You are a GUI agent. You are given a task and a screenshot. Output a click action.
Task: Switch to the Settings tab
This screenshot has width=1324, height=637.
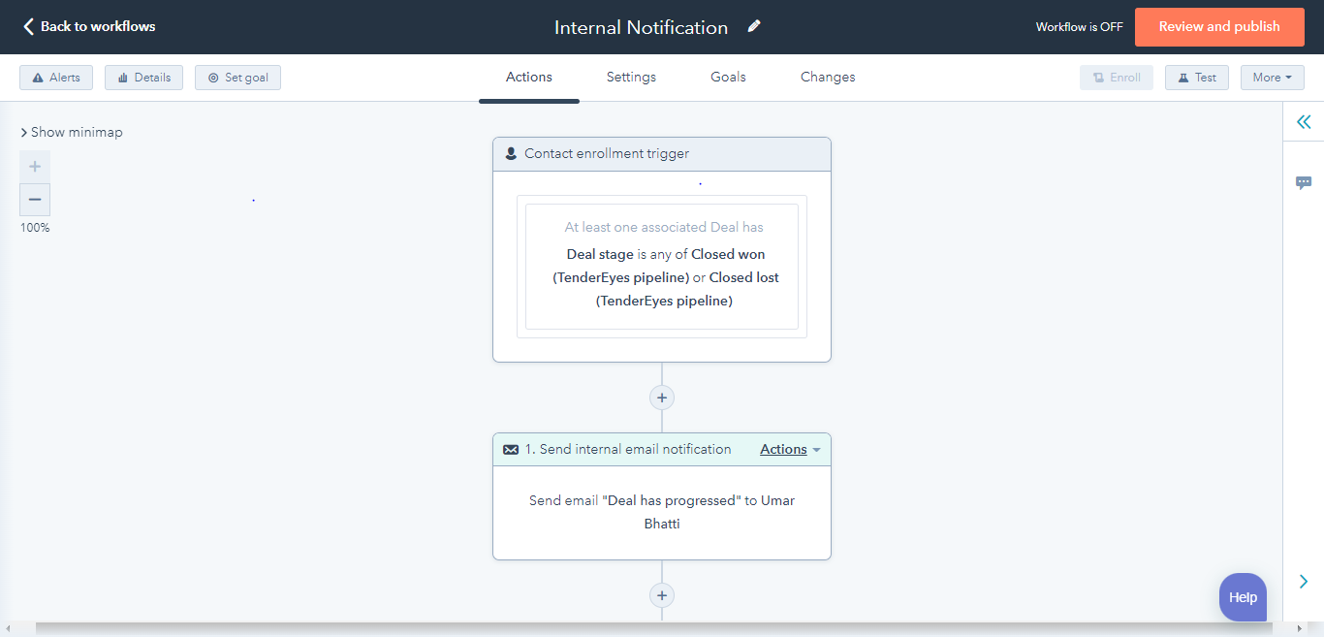630,77
